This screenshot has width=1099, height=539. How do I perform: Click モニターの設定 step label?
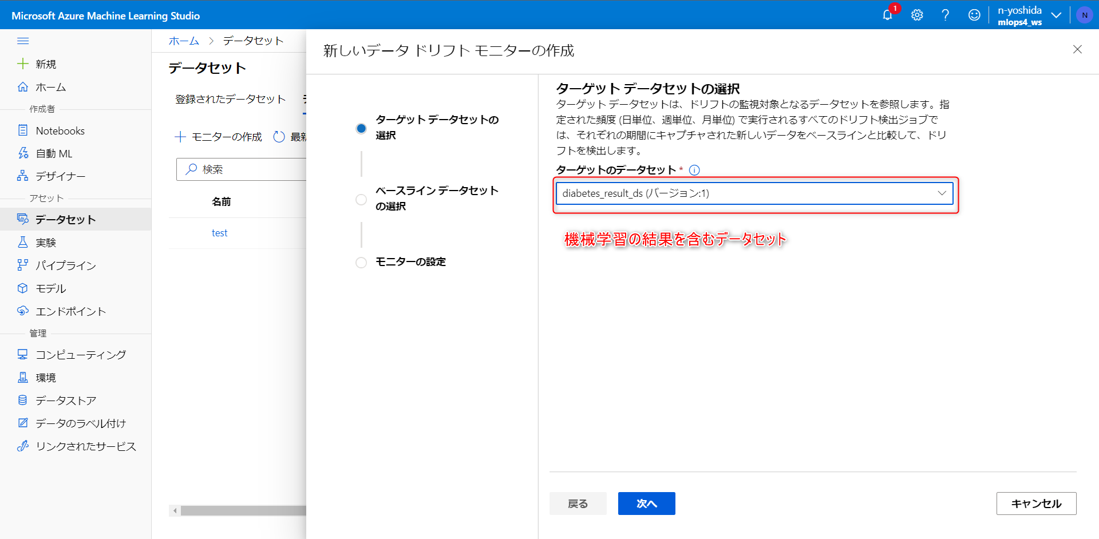410,262
